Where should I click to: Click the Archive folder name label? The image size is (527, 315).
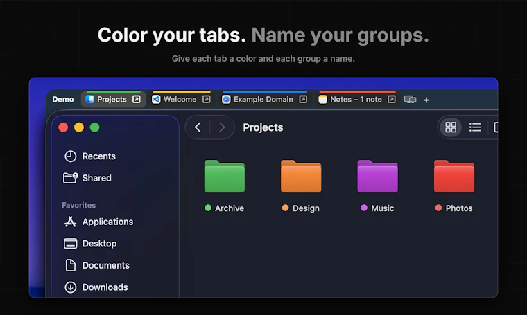(x=230, y=208)
